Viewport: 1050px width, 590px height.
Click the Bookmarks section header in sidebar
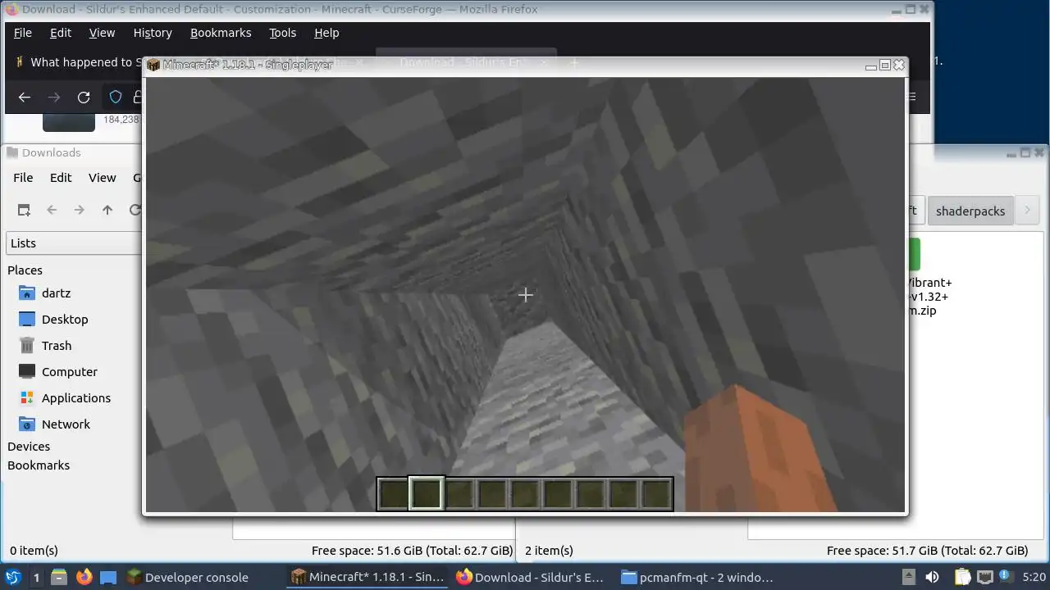pyautogui.click(x=39, y=465)
